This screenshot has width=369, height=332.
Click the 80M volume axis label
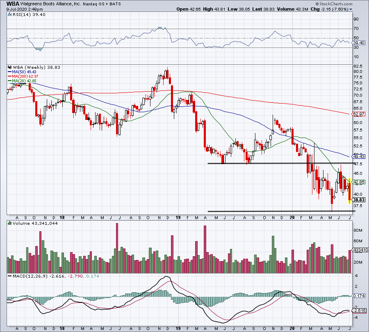tap(358, 230)
